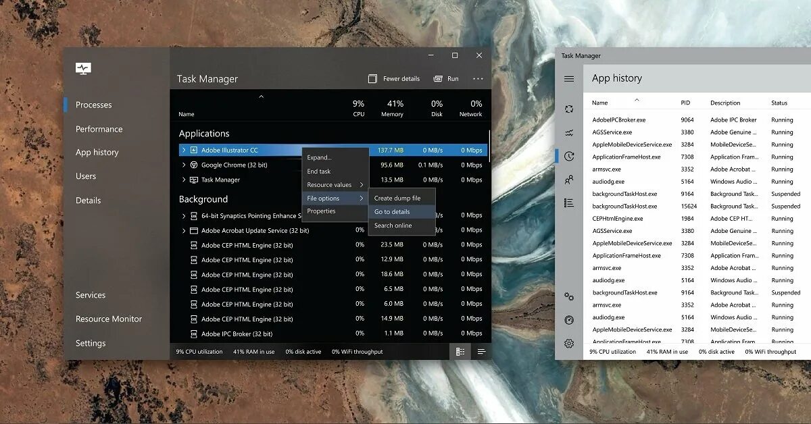
Task: Open the three-dot more options menu
Action: click(x=478, y=79)
